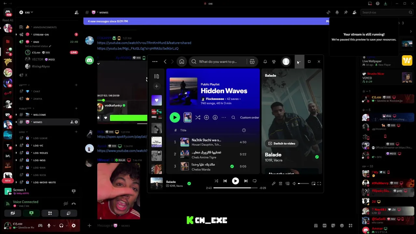Open the Spotify playlist link in chat

(x=122, y=137)
